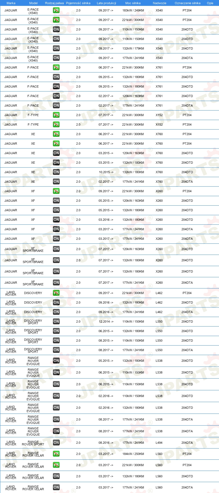Click the diesel ON icon for F-PACE 177kW / 241KM
219x493 pixels.
coord(56,105)
